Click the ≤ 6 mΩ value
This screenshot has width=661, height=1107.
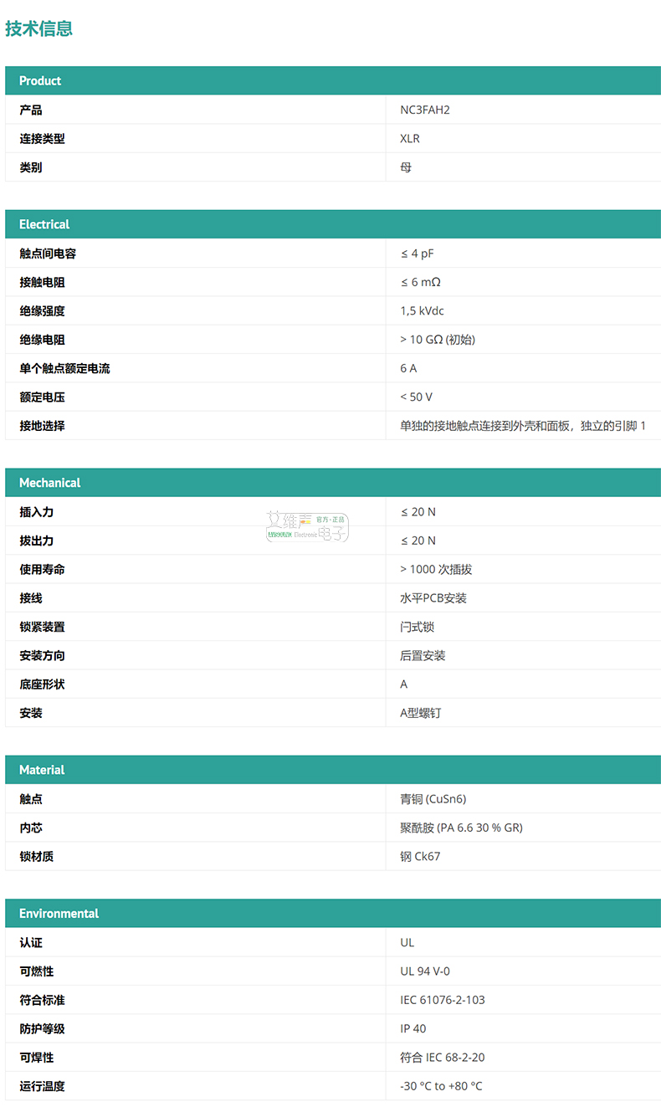click(x=421, y=282)
